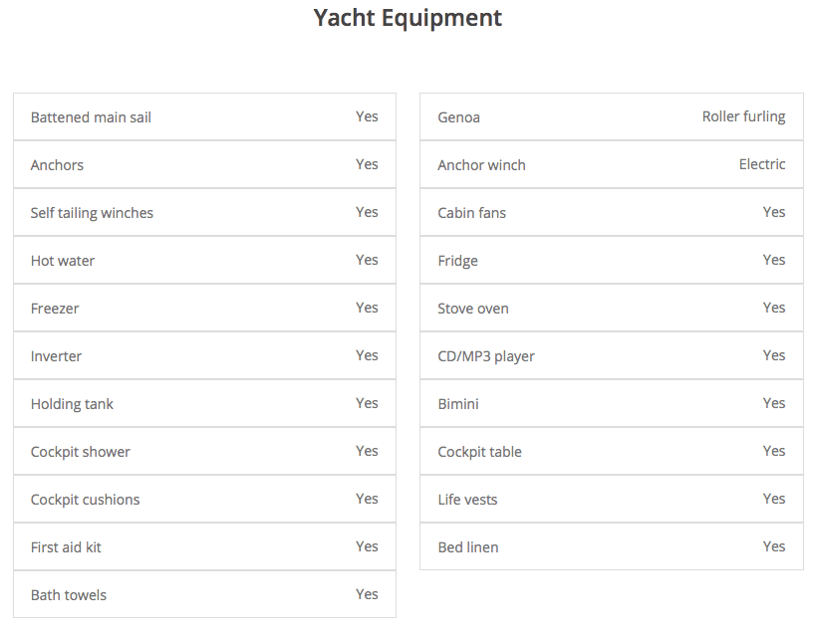Click the Hot water label

pos(63,261)
